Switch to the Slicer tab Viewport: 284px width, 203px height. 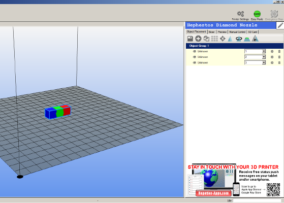pyautogui.click(x=211, y=32)
